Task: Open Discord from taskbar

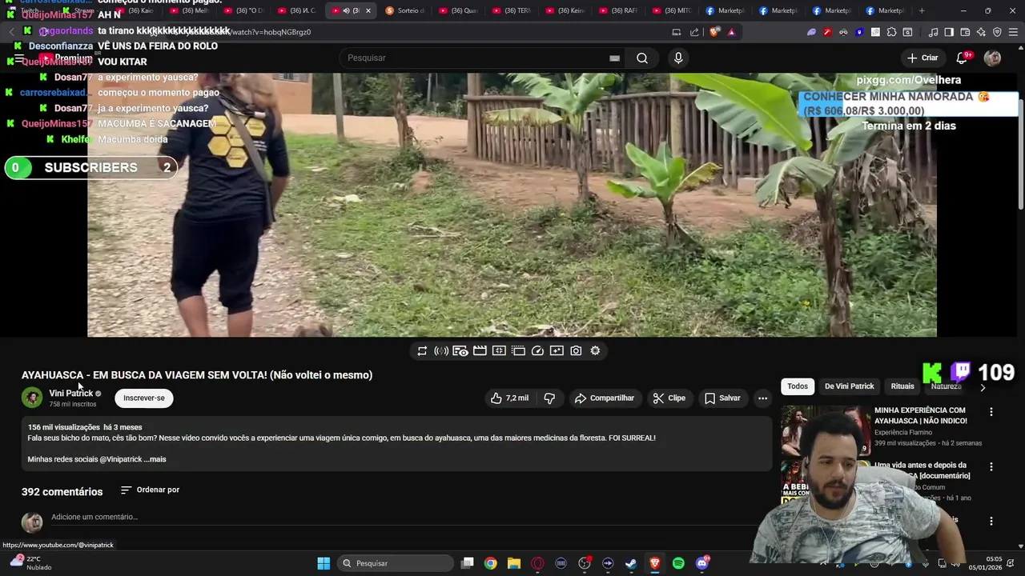Action: click(702, 563)
